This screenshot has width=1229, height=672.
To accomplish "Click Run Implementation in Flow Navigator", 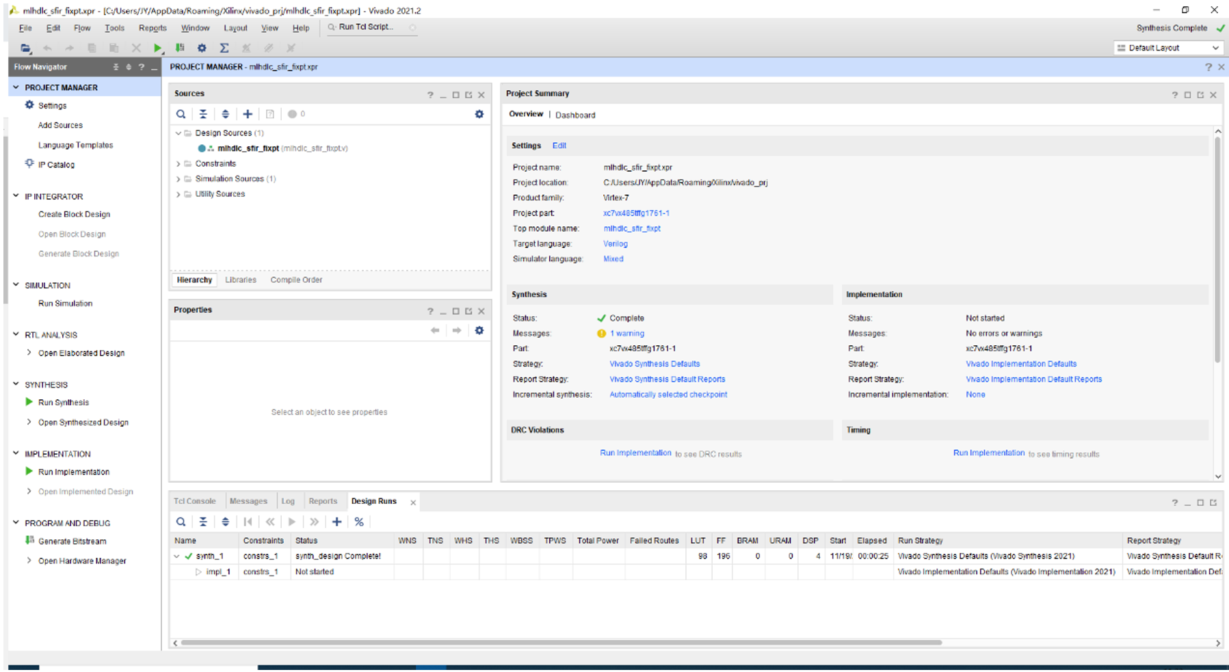I will (x=74, y=472).
